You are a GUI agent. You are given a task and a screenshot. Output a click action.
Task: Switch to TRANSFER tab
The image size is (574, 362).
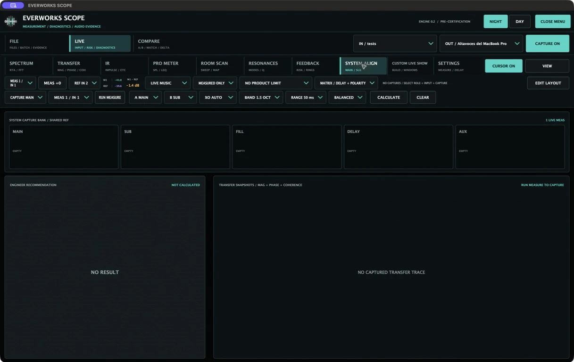[76, 66]
